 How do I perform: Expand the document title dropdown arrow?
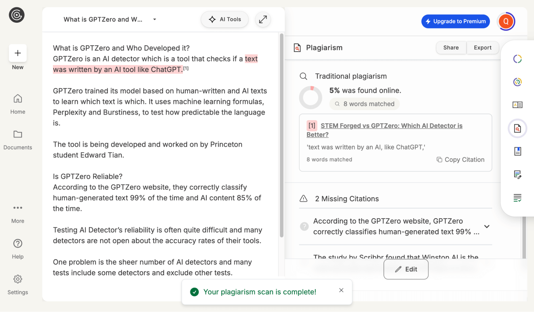(154, 19)
